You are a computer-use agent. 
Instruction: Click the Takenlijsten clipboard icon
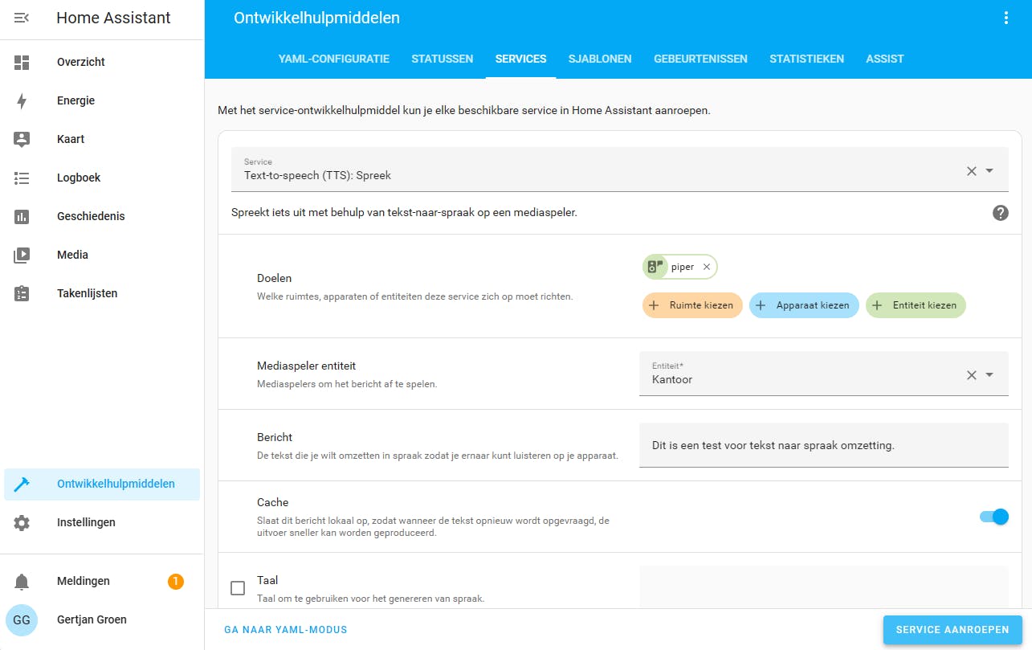(22, 293)
